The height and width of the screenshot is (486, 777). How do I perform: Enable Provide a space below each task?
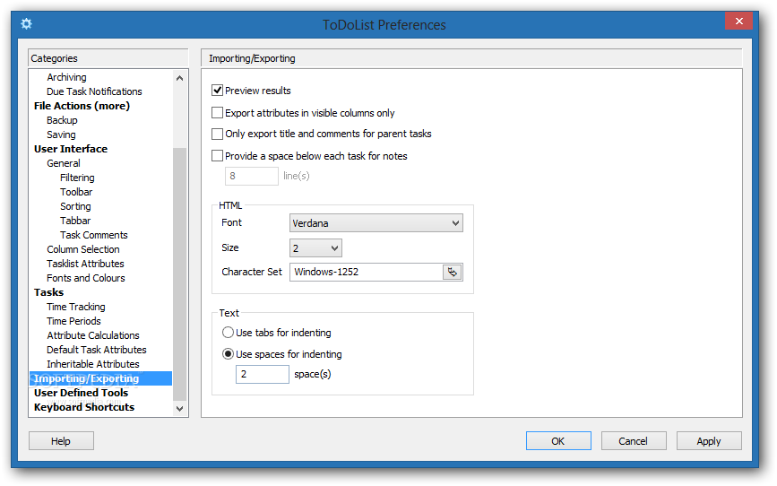[x=217, y=156]
